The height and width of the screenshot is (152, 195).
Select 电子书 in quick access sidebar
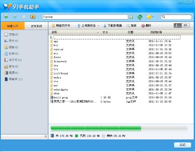point(13,60)
